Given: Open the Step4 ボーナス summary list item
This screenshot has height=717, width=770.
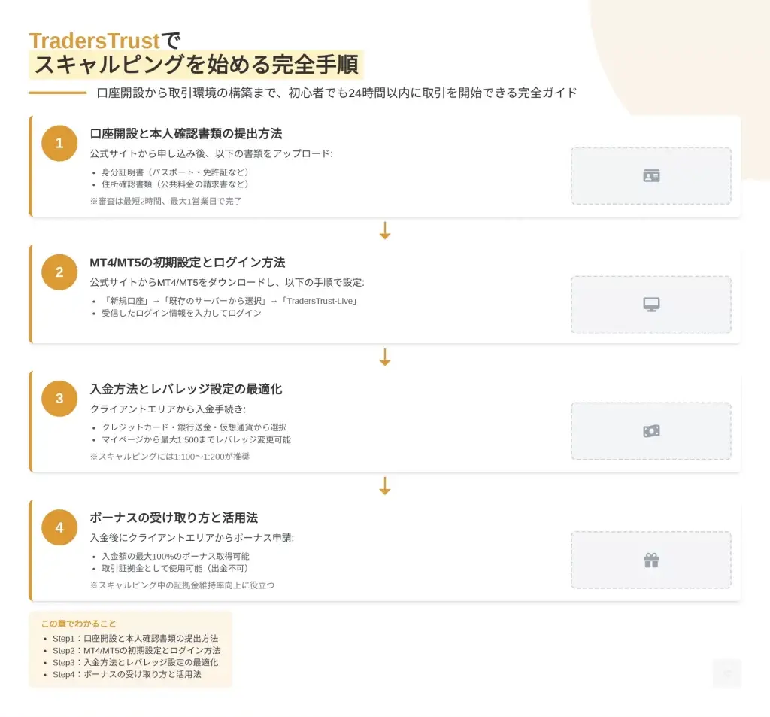Looking at the screenshot, I should click(126, 674).
